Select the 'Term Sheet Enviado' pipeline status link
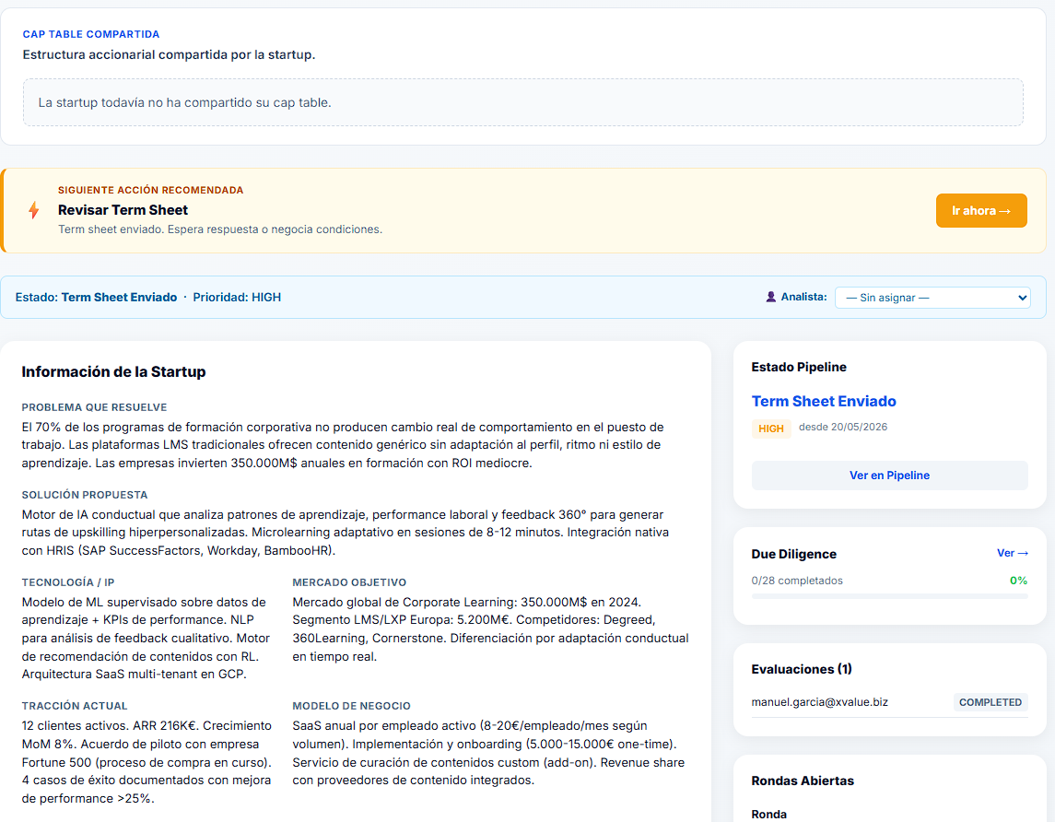The height and width of the screenshot is (822, 1055). [824, 402]
